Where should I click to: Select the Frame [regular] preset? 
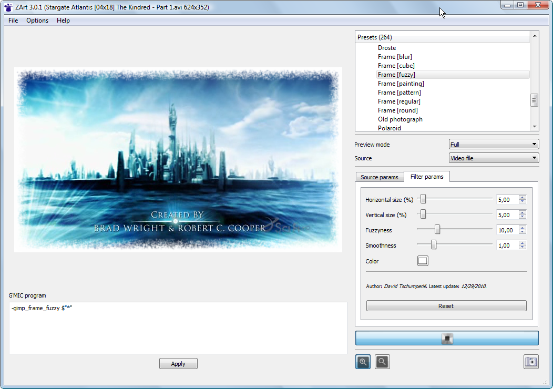point(399,101)
